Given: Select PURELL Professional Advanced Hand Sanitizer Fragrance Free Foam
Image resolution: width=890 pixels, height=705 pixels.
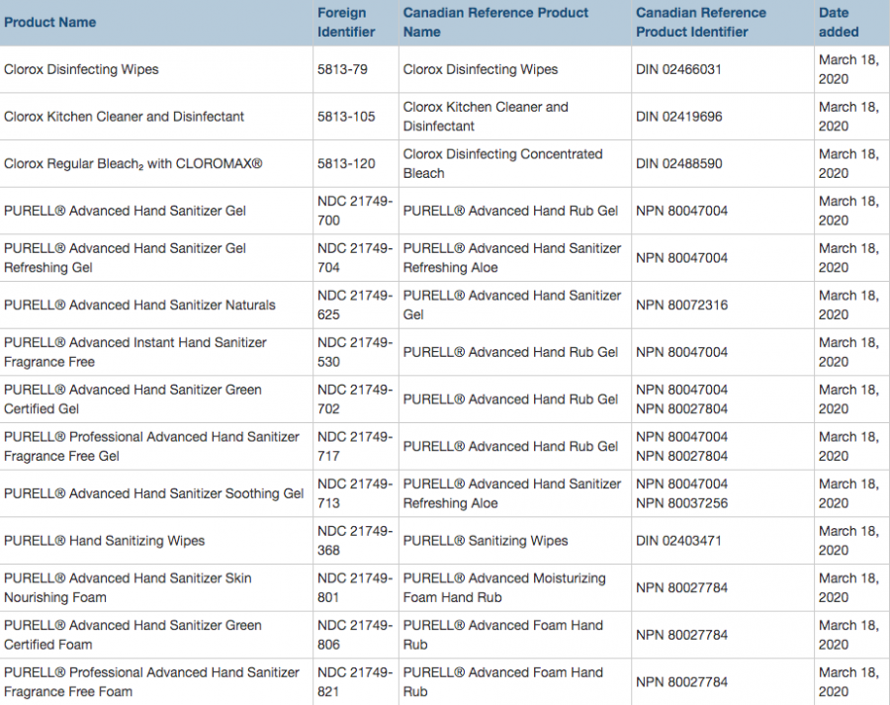Looking at the screenshot, I should [x=151, y=681].
